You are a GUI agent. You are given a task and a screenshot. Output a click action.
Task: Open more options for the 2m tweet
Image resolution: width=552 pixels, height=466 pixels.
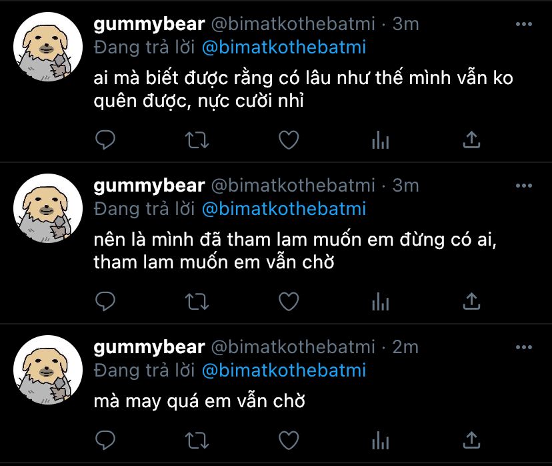524,347
